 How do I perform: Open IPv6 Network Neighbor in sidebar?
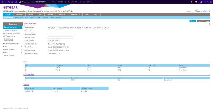point(12,44)
